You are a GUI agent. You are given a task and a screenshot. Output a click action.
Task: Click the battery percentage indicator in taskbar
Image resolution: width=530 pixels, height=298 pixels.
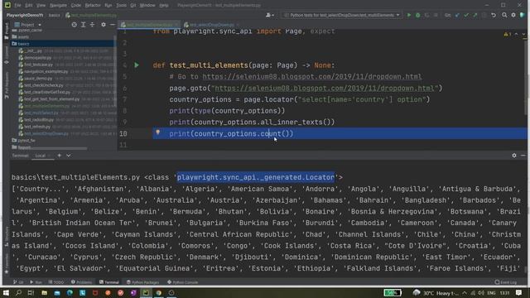[392, 292]
